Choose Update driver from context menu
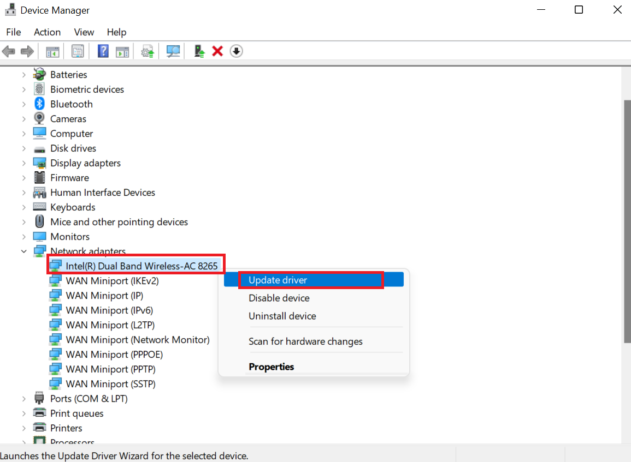The width and height of the screenshot is (631, 462). click(314, 280)
